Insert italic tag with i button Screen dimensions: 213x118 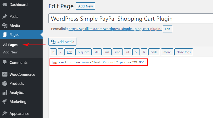(x=61, y=52)
